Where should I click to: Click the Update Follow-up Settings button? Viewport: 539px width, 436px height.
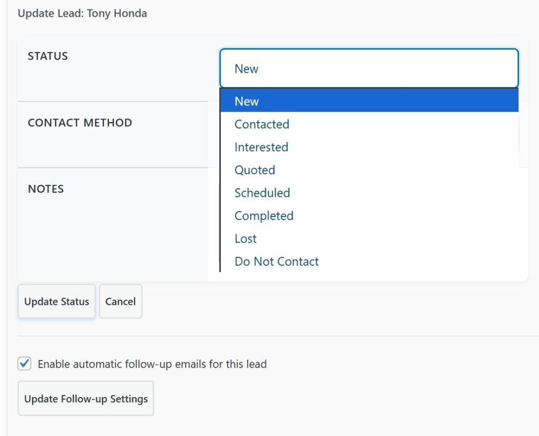[x=86, y=399]
